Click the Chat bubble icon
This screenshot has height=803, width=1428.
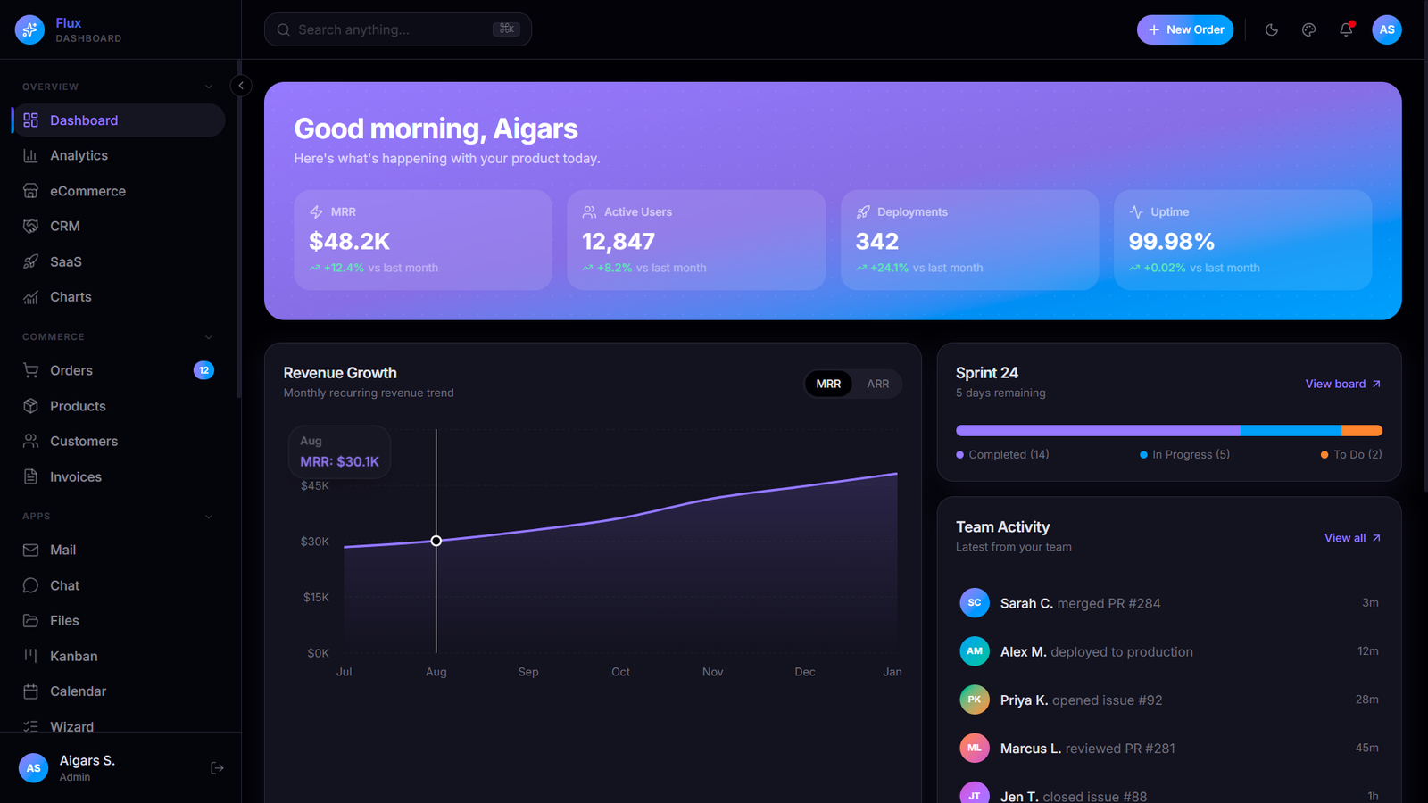(x=30, y=585)
